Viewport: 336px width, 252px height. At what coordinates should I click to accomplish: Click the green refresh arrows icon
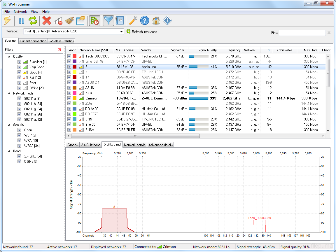[x=33, y=21]
